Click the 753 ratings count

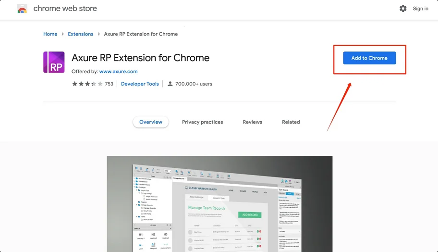pos(109,84)
